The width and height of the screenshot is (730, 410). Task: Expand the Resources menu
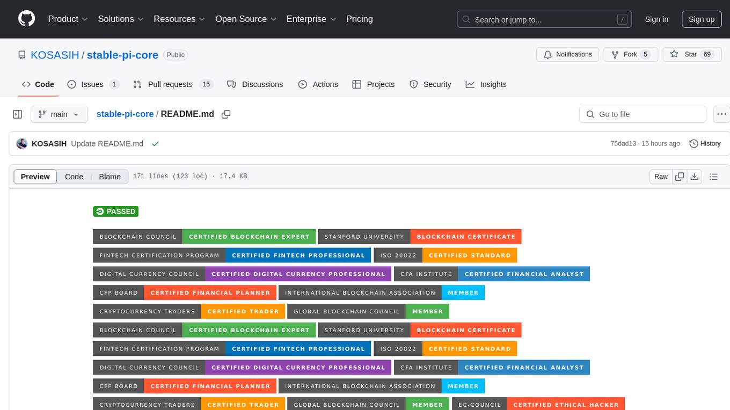point(179,19)
